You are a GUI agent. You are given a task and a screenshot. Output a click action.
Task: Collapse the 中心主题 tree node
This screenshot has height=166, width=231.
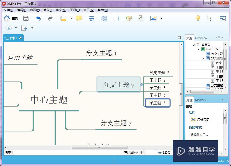(199, 49)
